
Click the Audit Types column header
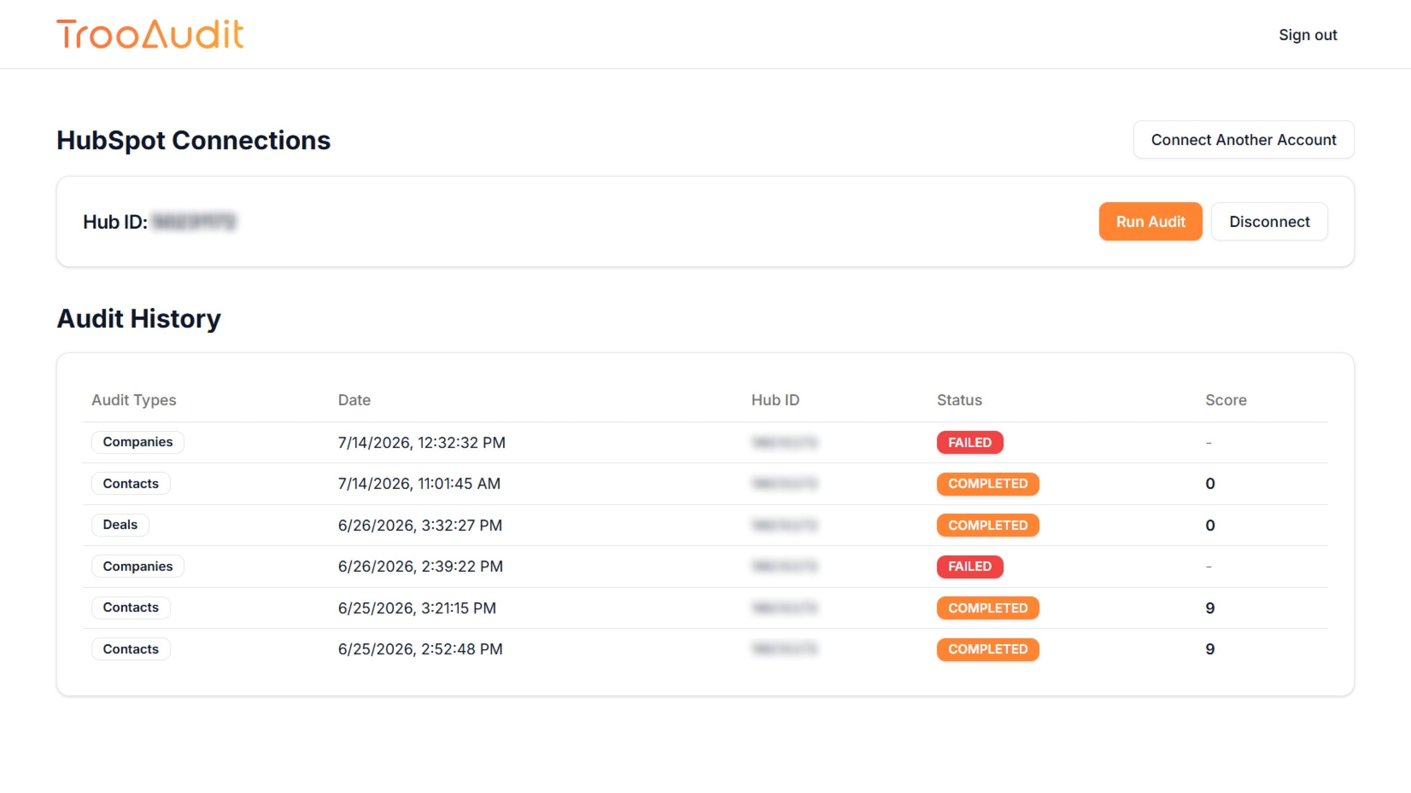(x=134, y=400)
